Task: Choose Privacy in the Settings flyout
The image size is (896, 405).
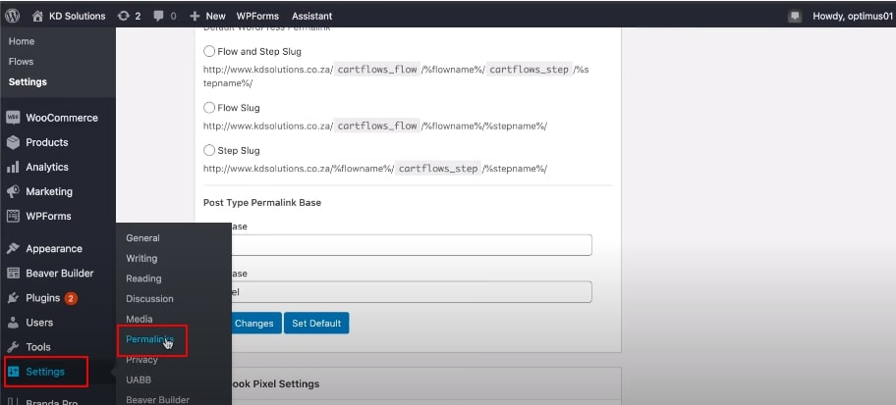Action: click(x=141, y=359)
